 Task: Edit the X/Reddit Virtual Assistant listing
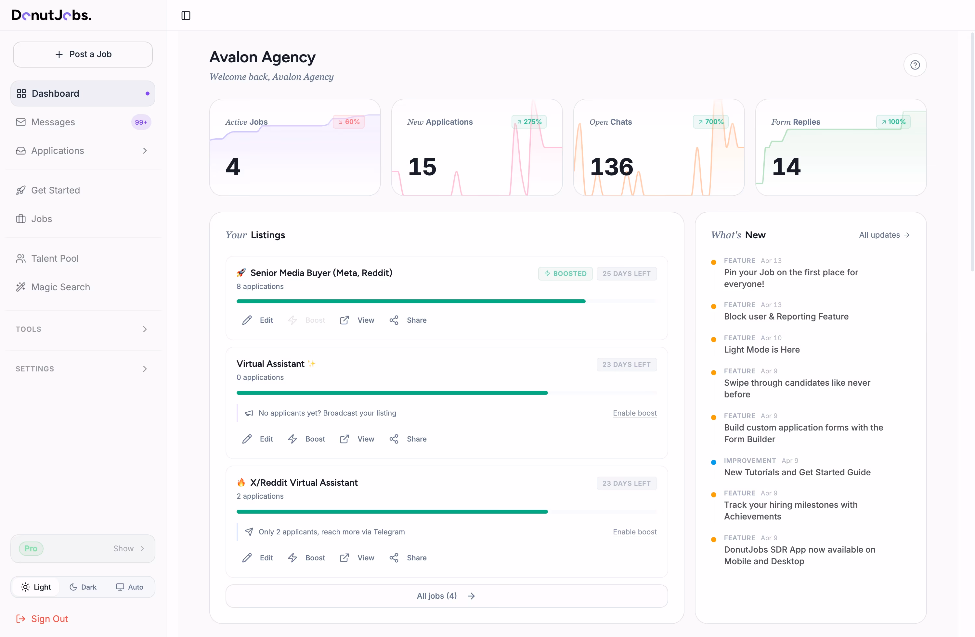pos(258,558)
